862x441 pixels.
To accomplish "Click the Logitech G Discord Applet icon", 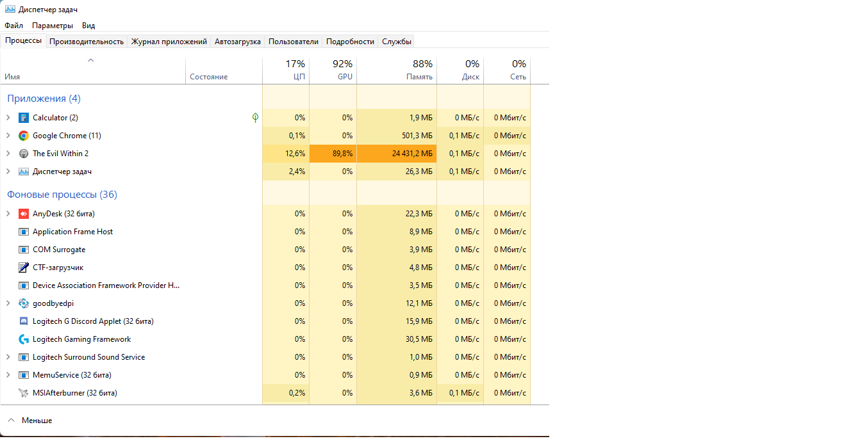I will [x=24, y=321].
